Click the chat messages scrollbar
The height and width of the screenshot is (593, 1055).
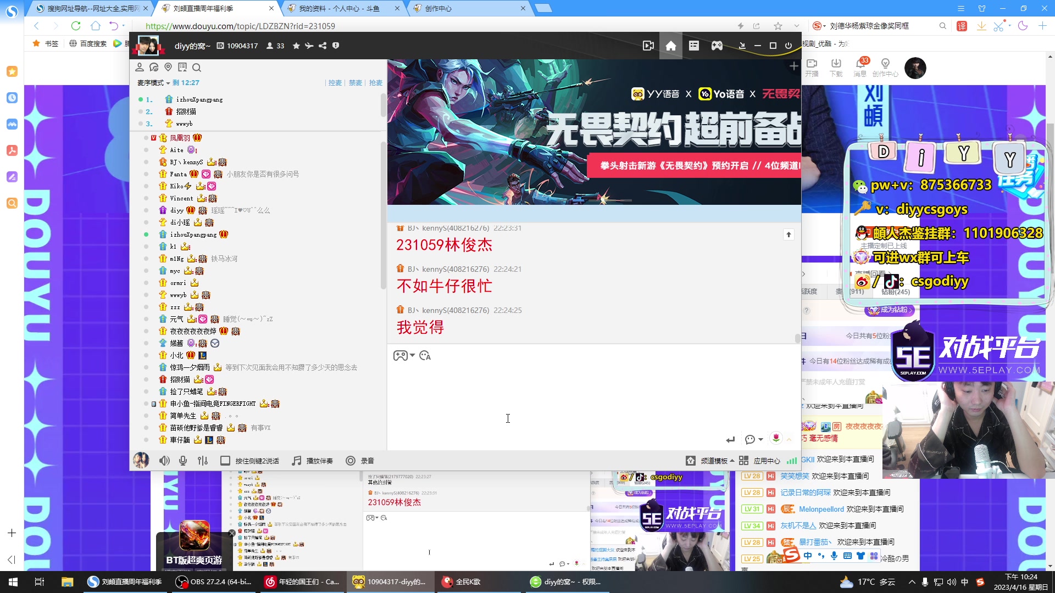[x=797, y=338]
